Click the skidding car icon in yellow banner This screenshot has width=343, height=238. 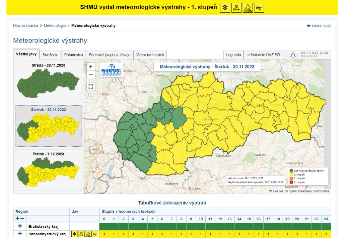[x=259, y=7]
